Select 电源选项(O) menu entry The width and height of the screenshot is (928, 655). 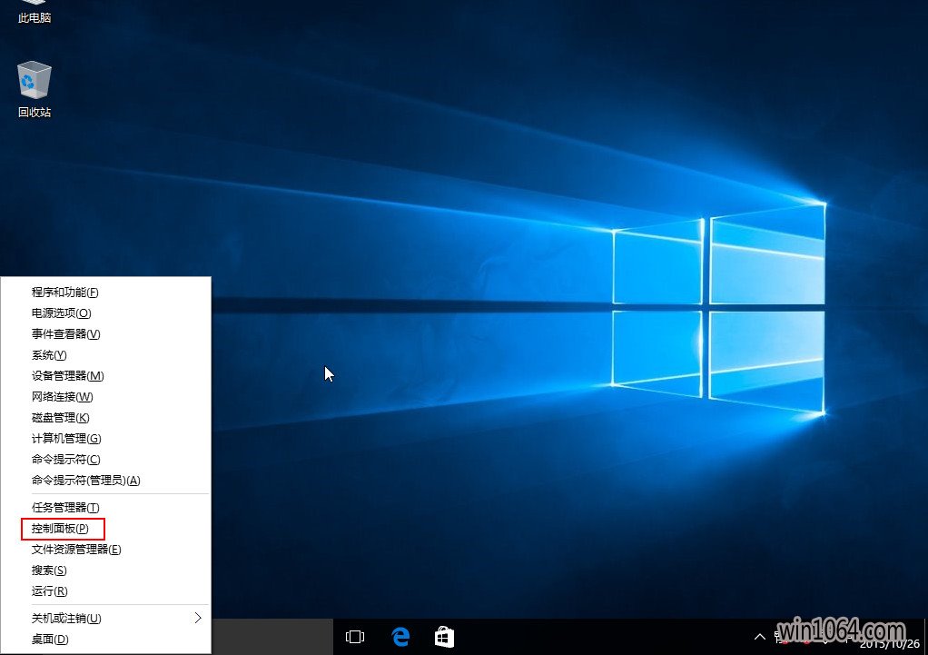click(x=106, y=313)
